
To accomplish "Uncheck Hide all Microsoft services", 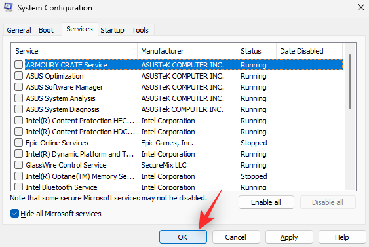I will pos(14,214).
